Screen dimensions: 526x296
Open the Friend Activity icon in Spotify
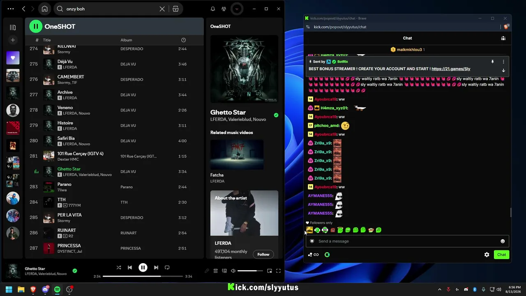tap(224, 9)
